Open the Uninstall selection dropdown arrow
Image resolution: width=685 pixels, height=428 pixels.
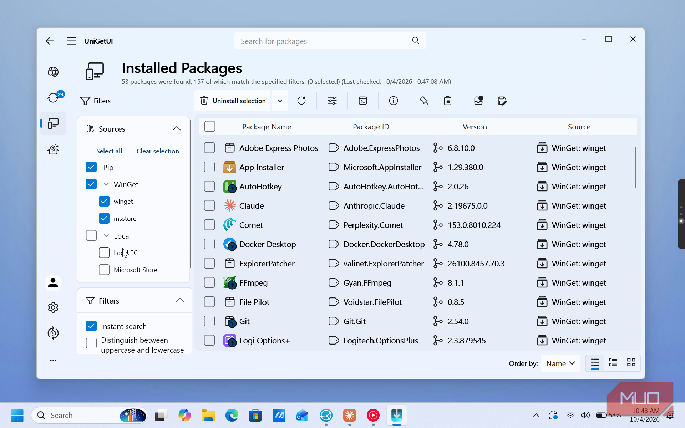[x=280, y=101]
